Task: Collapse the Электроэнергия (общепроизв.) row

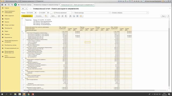Action: tap(23, 53)
